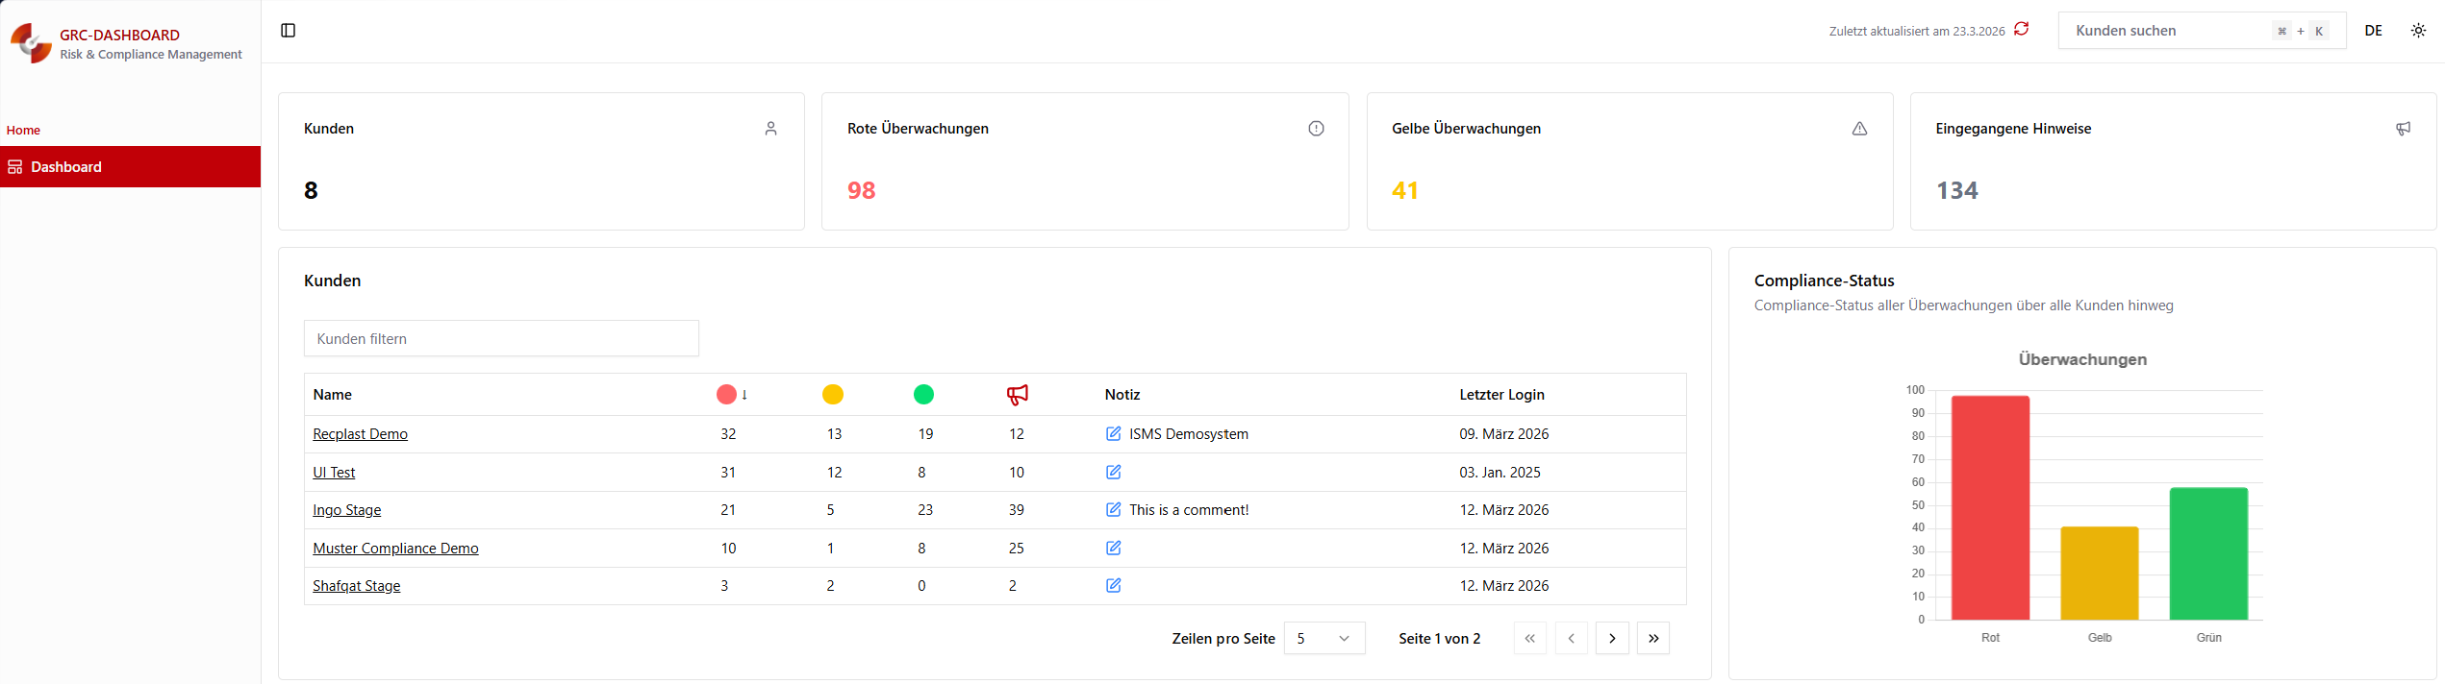
Task: Click the red Rot bar in chart
Action: coord(1990,508)
